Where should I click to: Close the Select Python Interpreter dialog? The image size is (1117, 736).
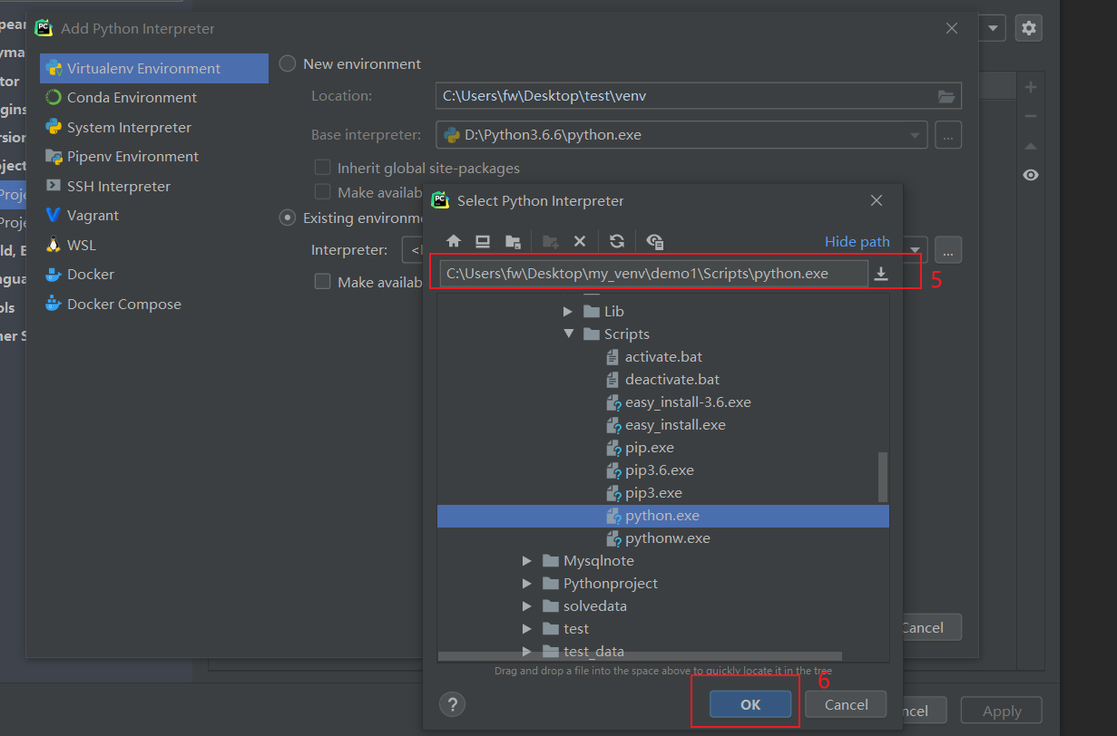[x=876, y=200]
